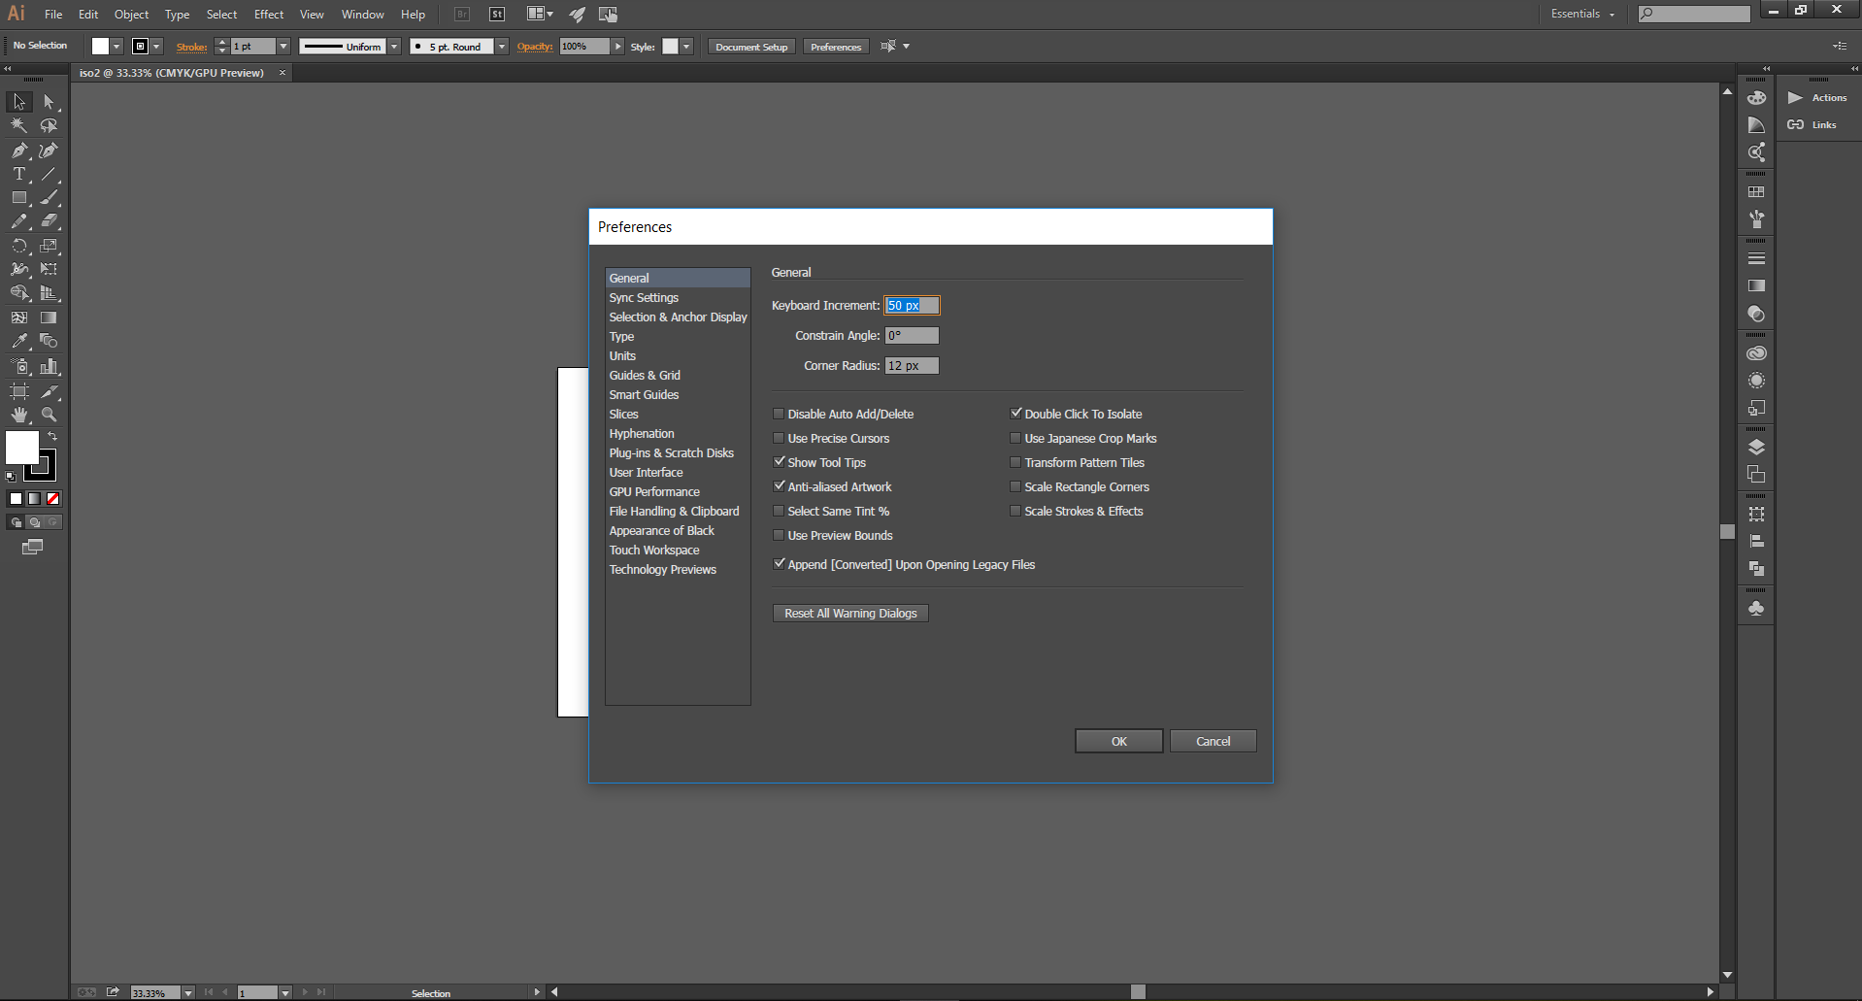Cancel the Preferences dialog
Screen dimensions: 1862x1001
(x=1214, y=741)
